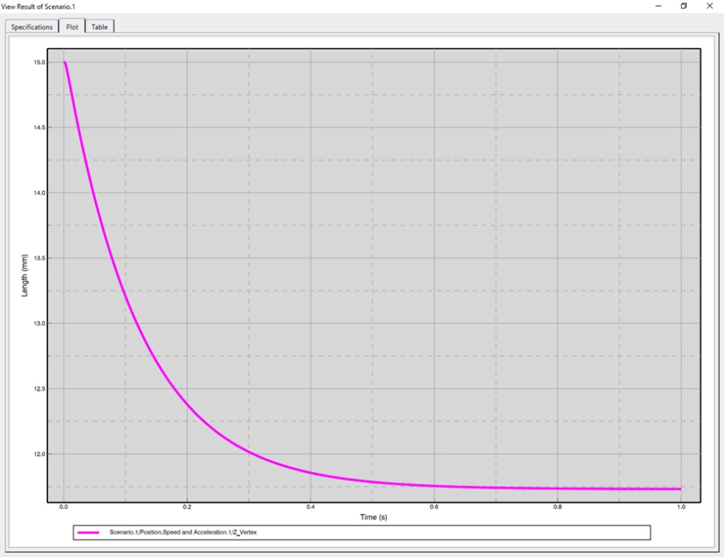Image resolution: width=724 pixels, height=557 pixels.
Task: Select the Plot tab
Action: tap(72, 26)
